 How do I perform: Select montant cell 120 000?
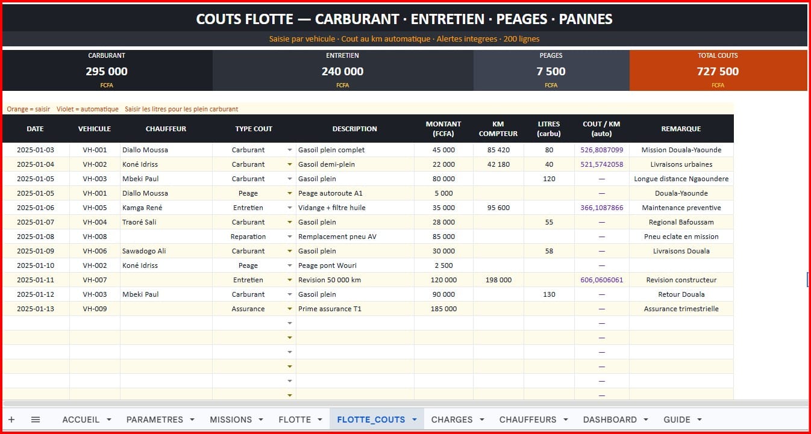(443, 280)
